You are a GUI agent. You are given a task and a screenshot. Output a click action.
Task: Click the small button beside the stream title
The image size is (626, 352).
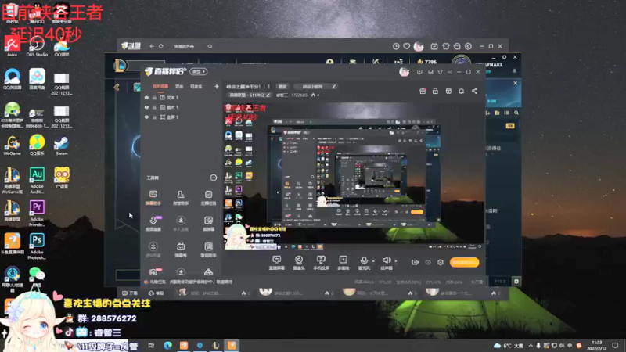(x=282, y=86)
